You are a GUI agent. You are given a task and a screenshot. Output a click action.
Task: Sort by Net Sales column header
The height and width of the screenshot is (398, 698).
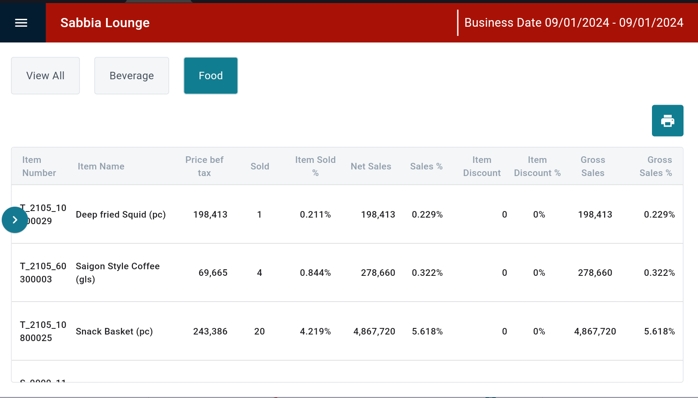coord(370,166)
